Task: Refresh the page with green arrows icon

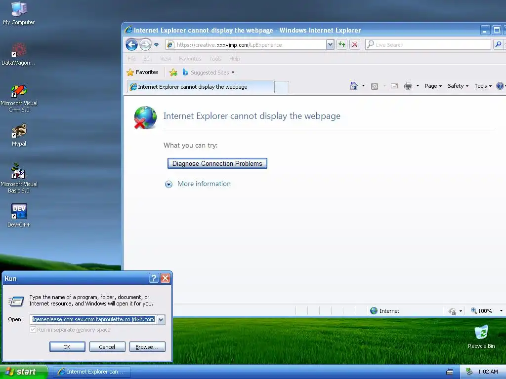Action: (342, 44)
